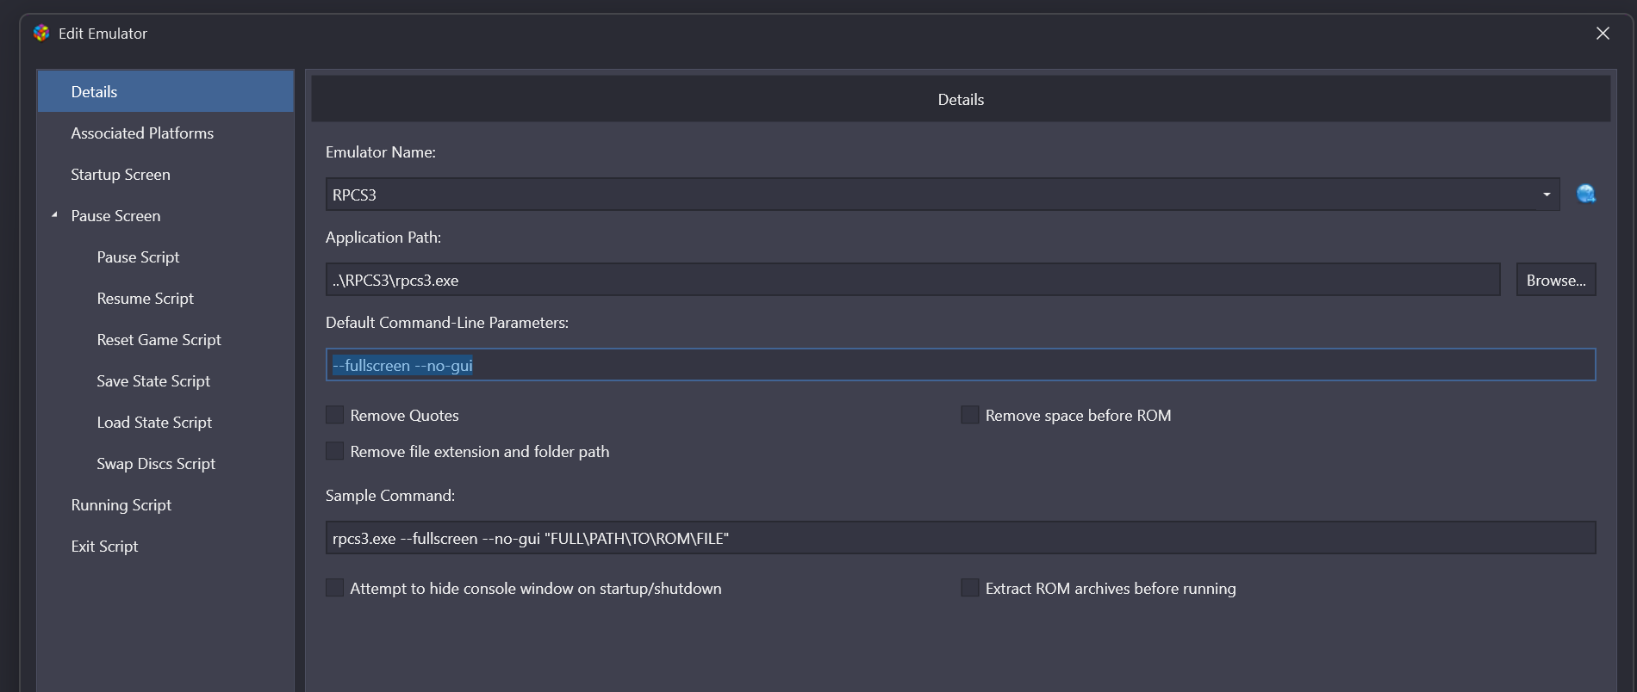Click the Sample Command: label
This screenshot has height=692, width=1637.
tap(390, 495)
